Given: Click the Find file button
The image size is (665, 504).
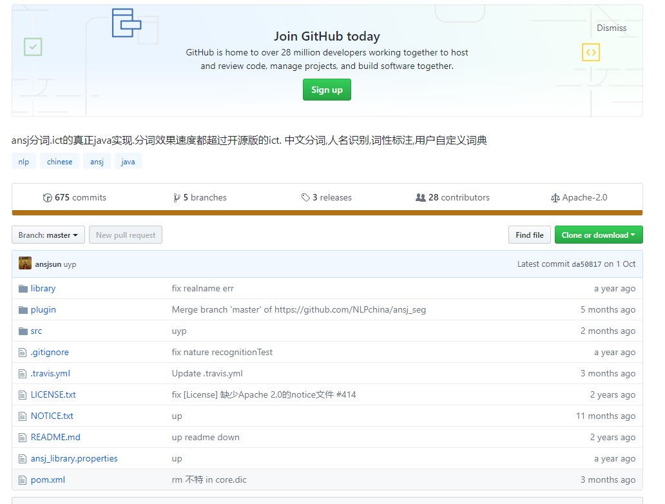Looking at the screenshot, I should 529,235.
